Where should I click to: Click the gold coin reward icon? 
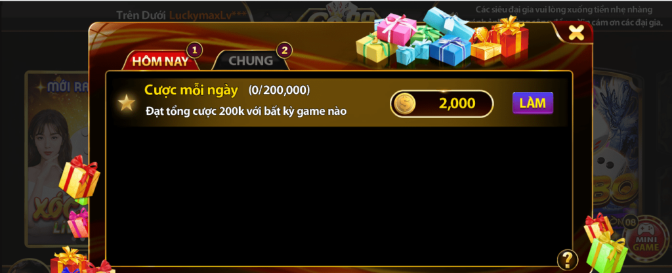pos(404,104)
